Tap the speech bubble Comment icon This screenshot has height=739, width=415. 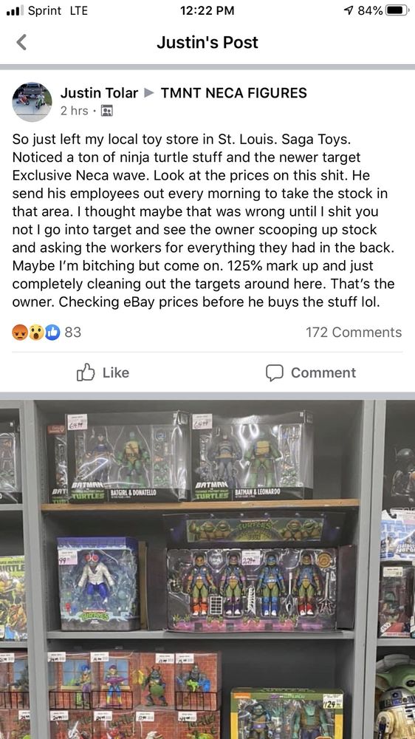pyautogui.click(x=274, y=372)
